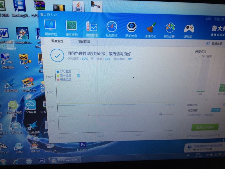Click the CPU温度 60℃ reading
The image size is (225, 169).
[x=78, y=59]
